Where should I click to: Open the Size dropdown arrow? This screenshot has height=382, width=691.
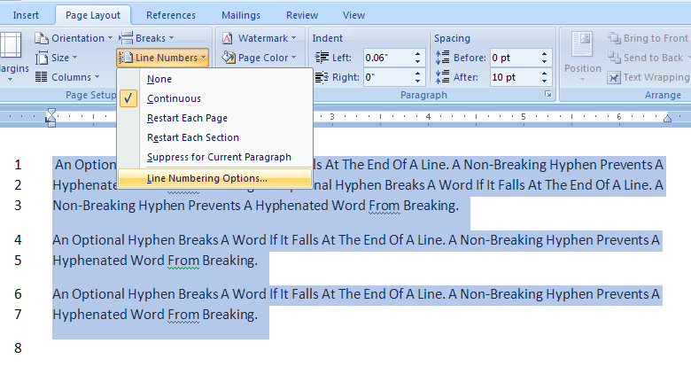tap(74, 58)
